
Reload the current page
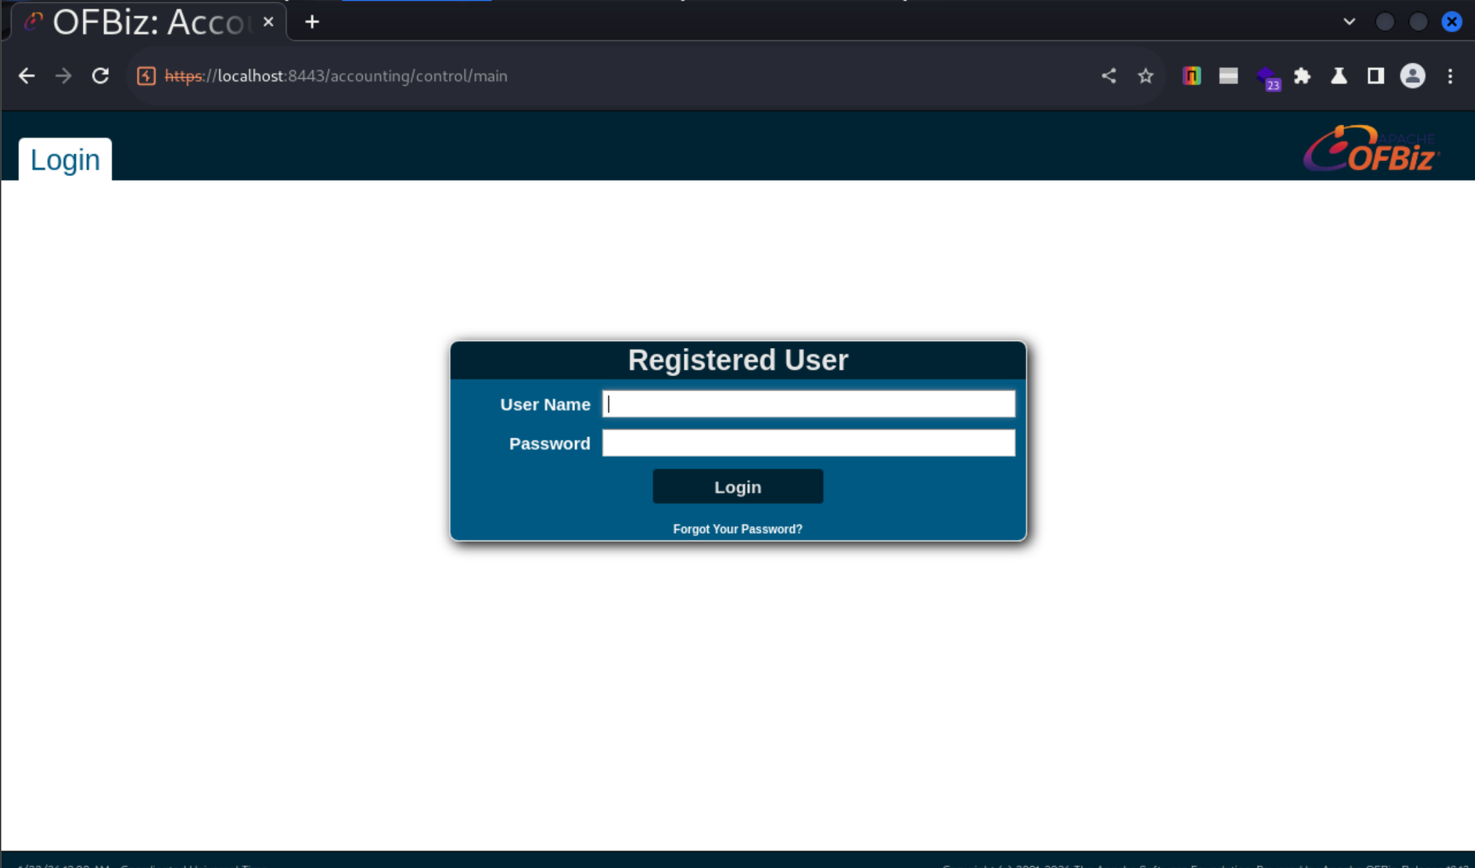pyautogui.click(x=101, y=76)
